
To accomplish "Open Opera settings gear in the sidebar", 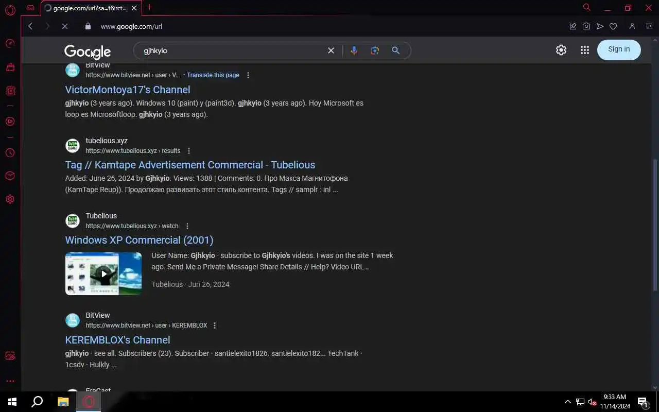I will [10, 199].
